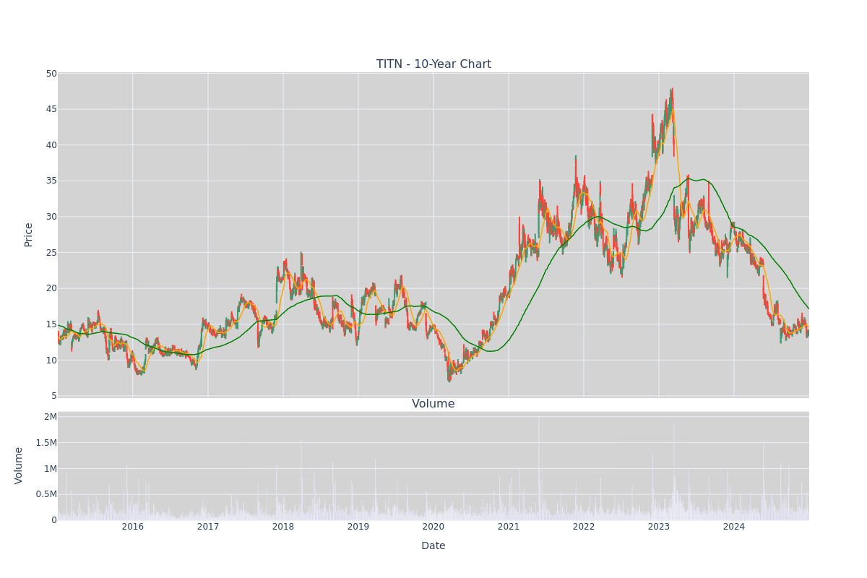Click the 2019 tick label on date axis
Image resolution: width=867 pixels, height=578 pixels.
click(358, 527)
